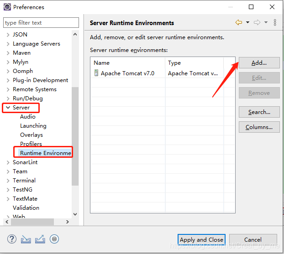The image size is (284, 254).
Task: Select Profilers under Server
Action: [x=31, y=144]
